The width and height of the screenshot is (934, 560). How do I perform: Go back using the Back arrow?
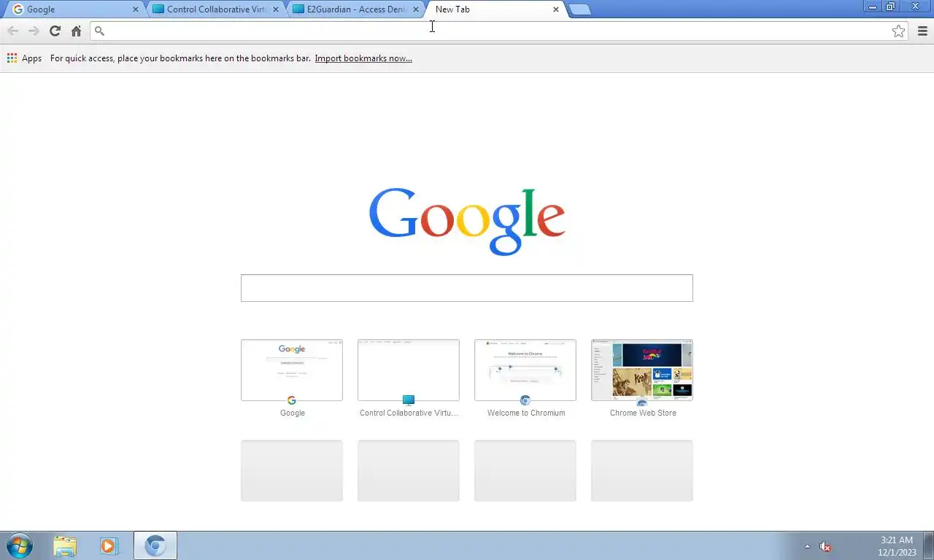tap(12, 31)
